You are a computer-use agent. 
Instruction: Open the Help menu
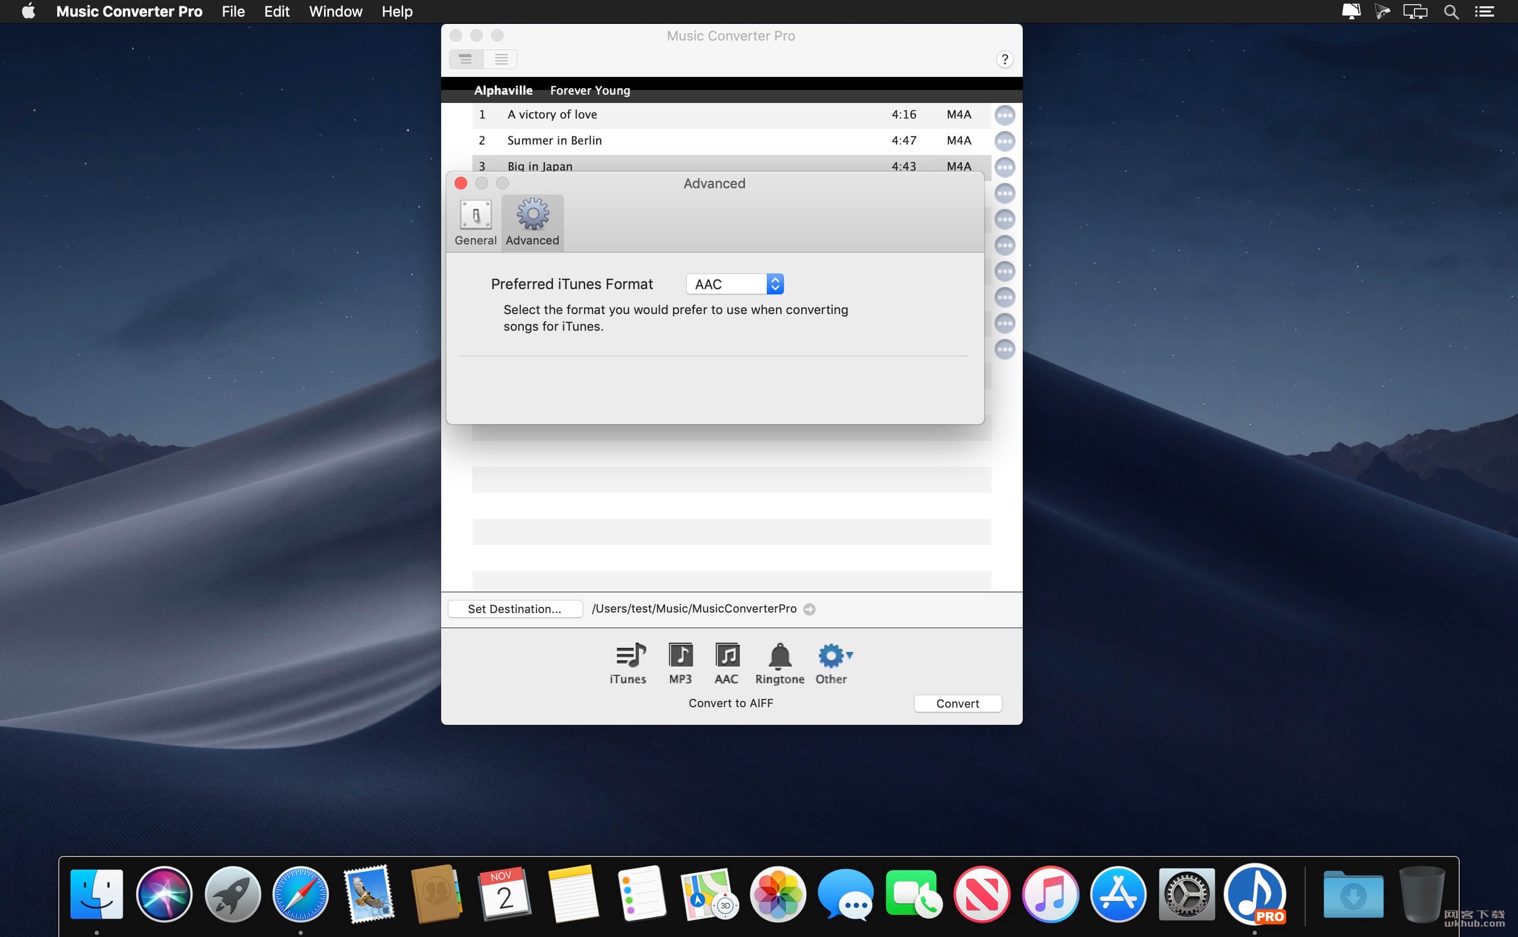397,11
